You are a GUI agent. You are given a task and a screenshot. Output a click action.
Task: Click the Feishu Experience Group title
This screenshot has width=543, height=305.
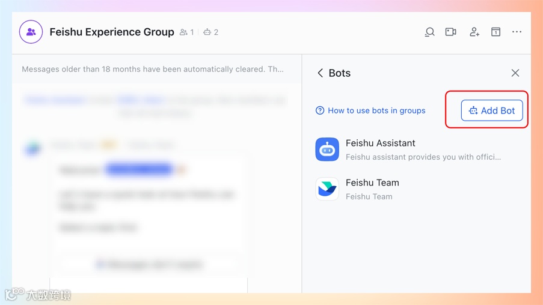[x=112, y=32]
